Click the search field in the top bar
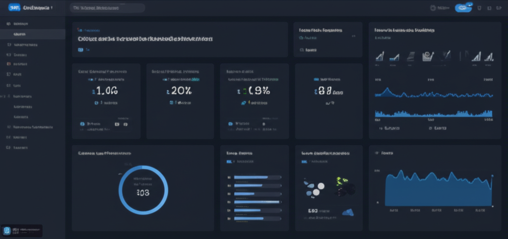 (x=107, y=8)
